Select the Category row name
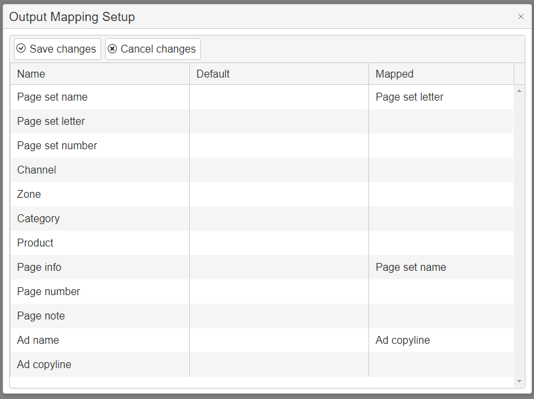Screen dimensions: 534x399 [x=39, y=219]
